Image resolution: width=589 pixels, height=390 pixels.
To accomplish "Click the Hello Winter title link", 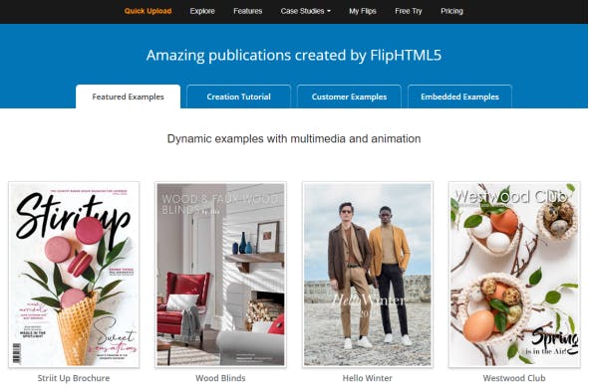I will coord(368,378).
